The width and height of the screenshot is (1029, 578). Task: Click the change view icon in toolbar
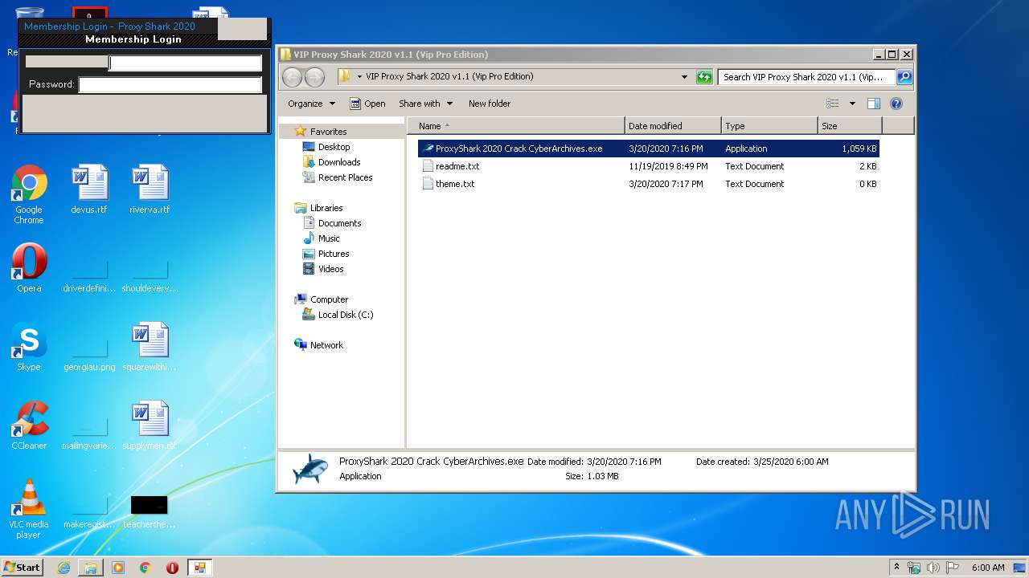(x=833, y=104)
